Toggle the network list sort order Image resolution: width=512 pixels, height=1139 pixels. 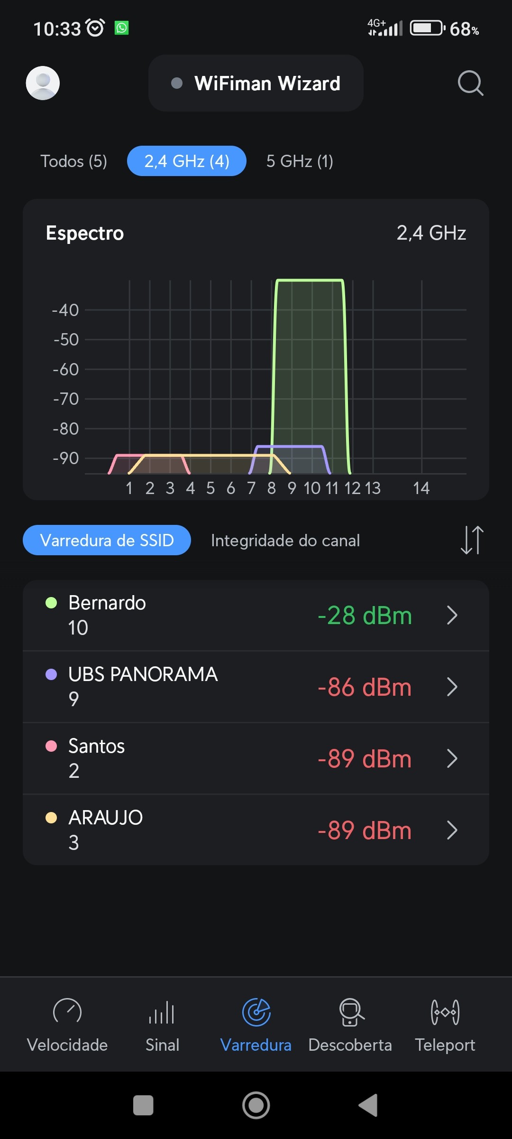pyautogui.click(x=472, y=540)
